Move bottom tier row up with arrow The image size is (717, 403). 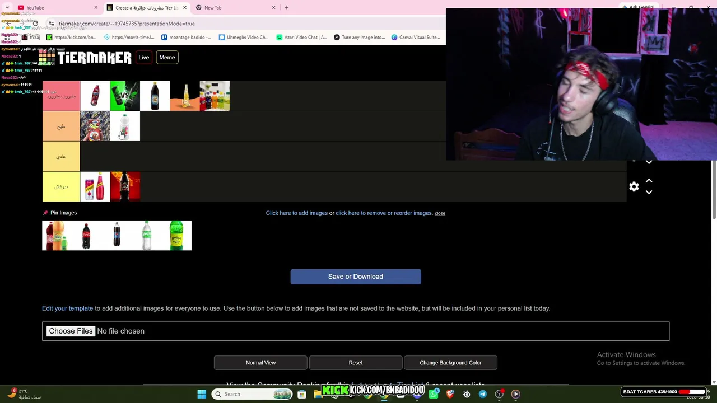649,181
